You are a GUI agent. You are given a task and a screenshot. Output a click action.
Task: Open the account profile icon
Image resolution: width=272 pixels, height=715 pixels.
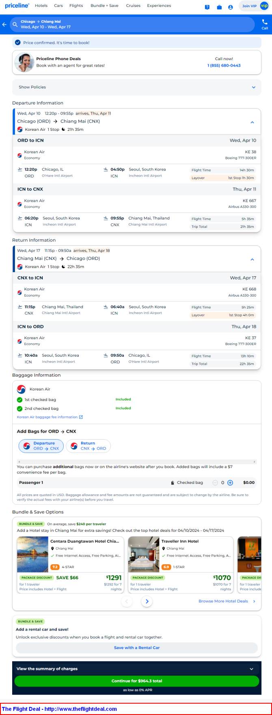click(231, 7)
